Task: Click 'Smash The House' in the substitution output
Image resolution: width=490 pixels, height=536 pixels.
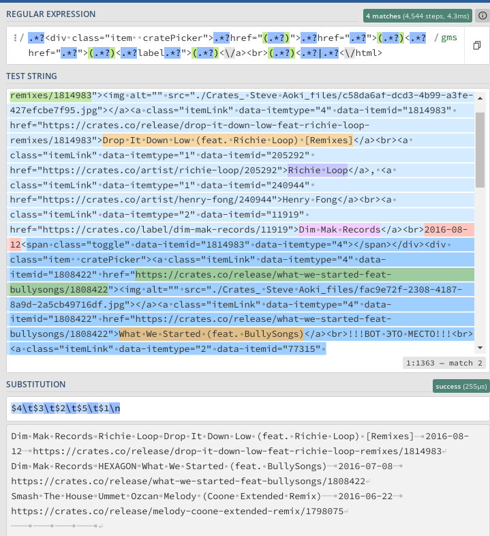Action: 52,496
